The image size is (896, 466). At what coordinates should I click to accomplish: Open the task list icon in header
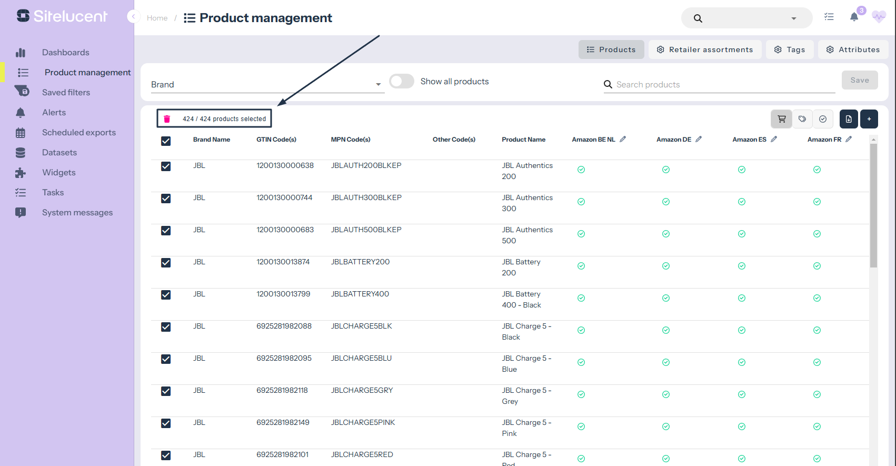coord(829,17)
